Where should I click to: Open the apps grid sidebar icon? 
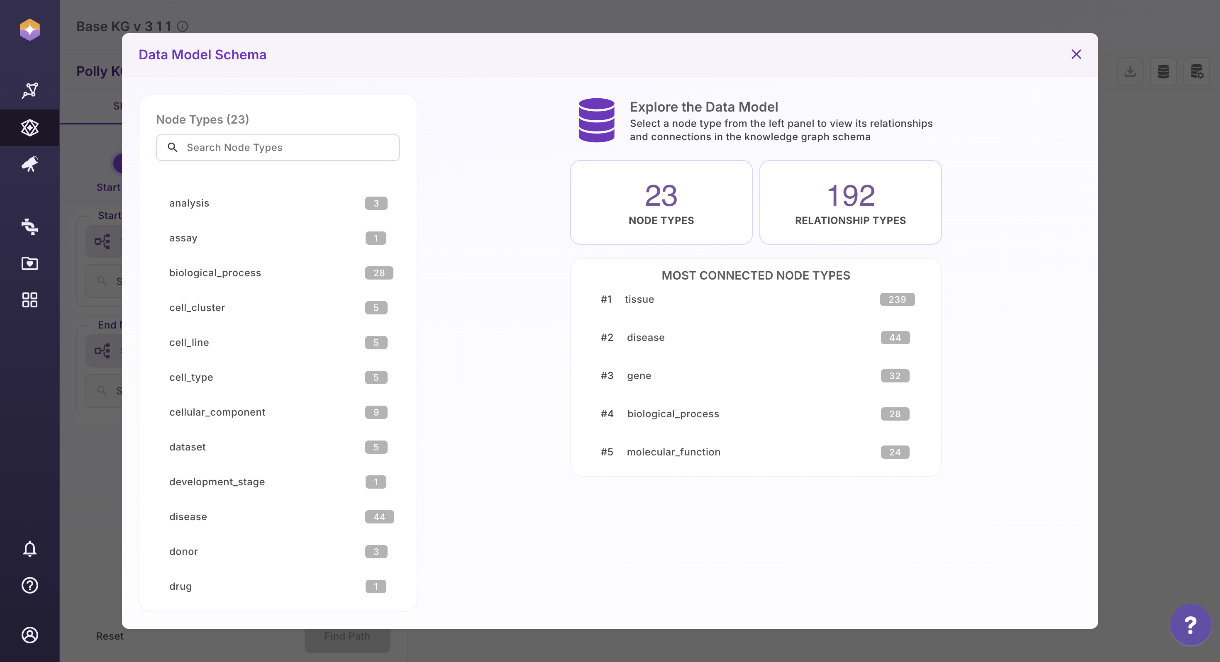30,300
